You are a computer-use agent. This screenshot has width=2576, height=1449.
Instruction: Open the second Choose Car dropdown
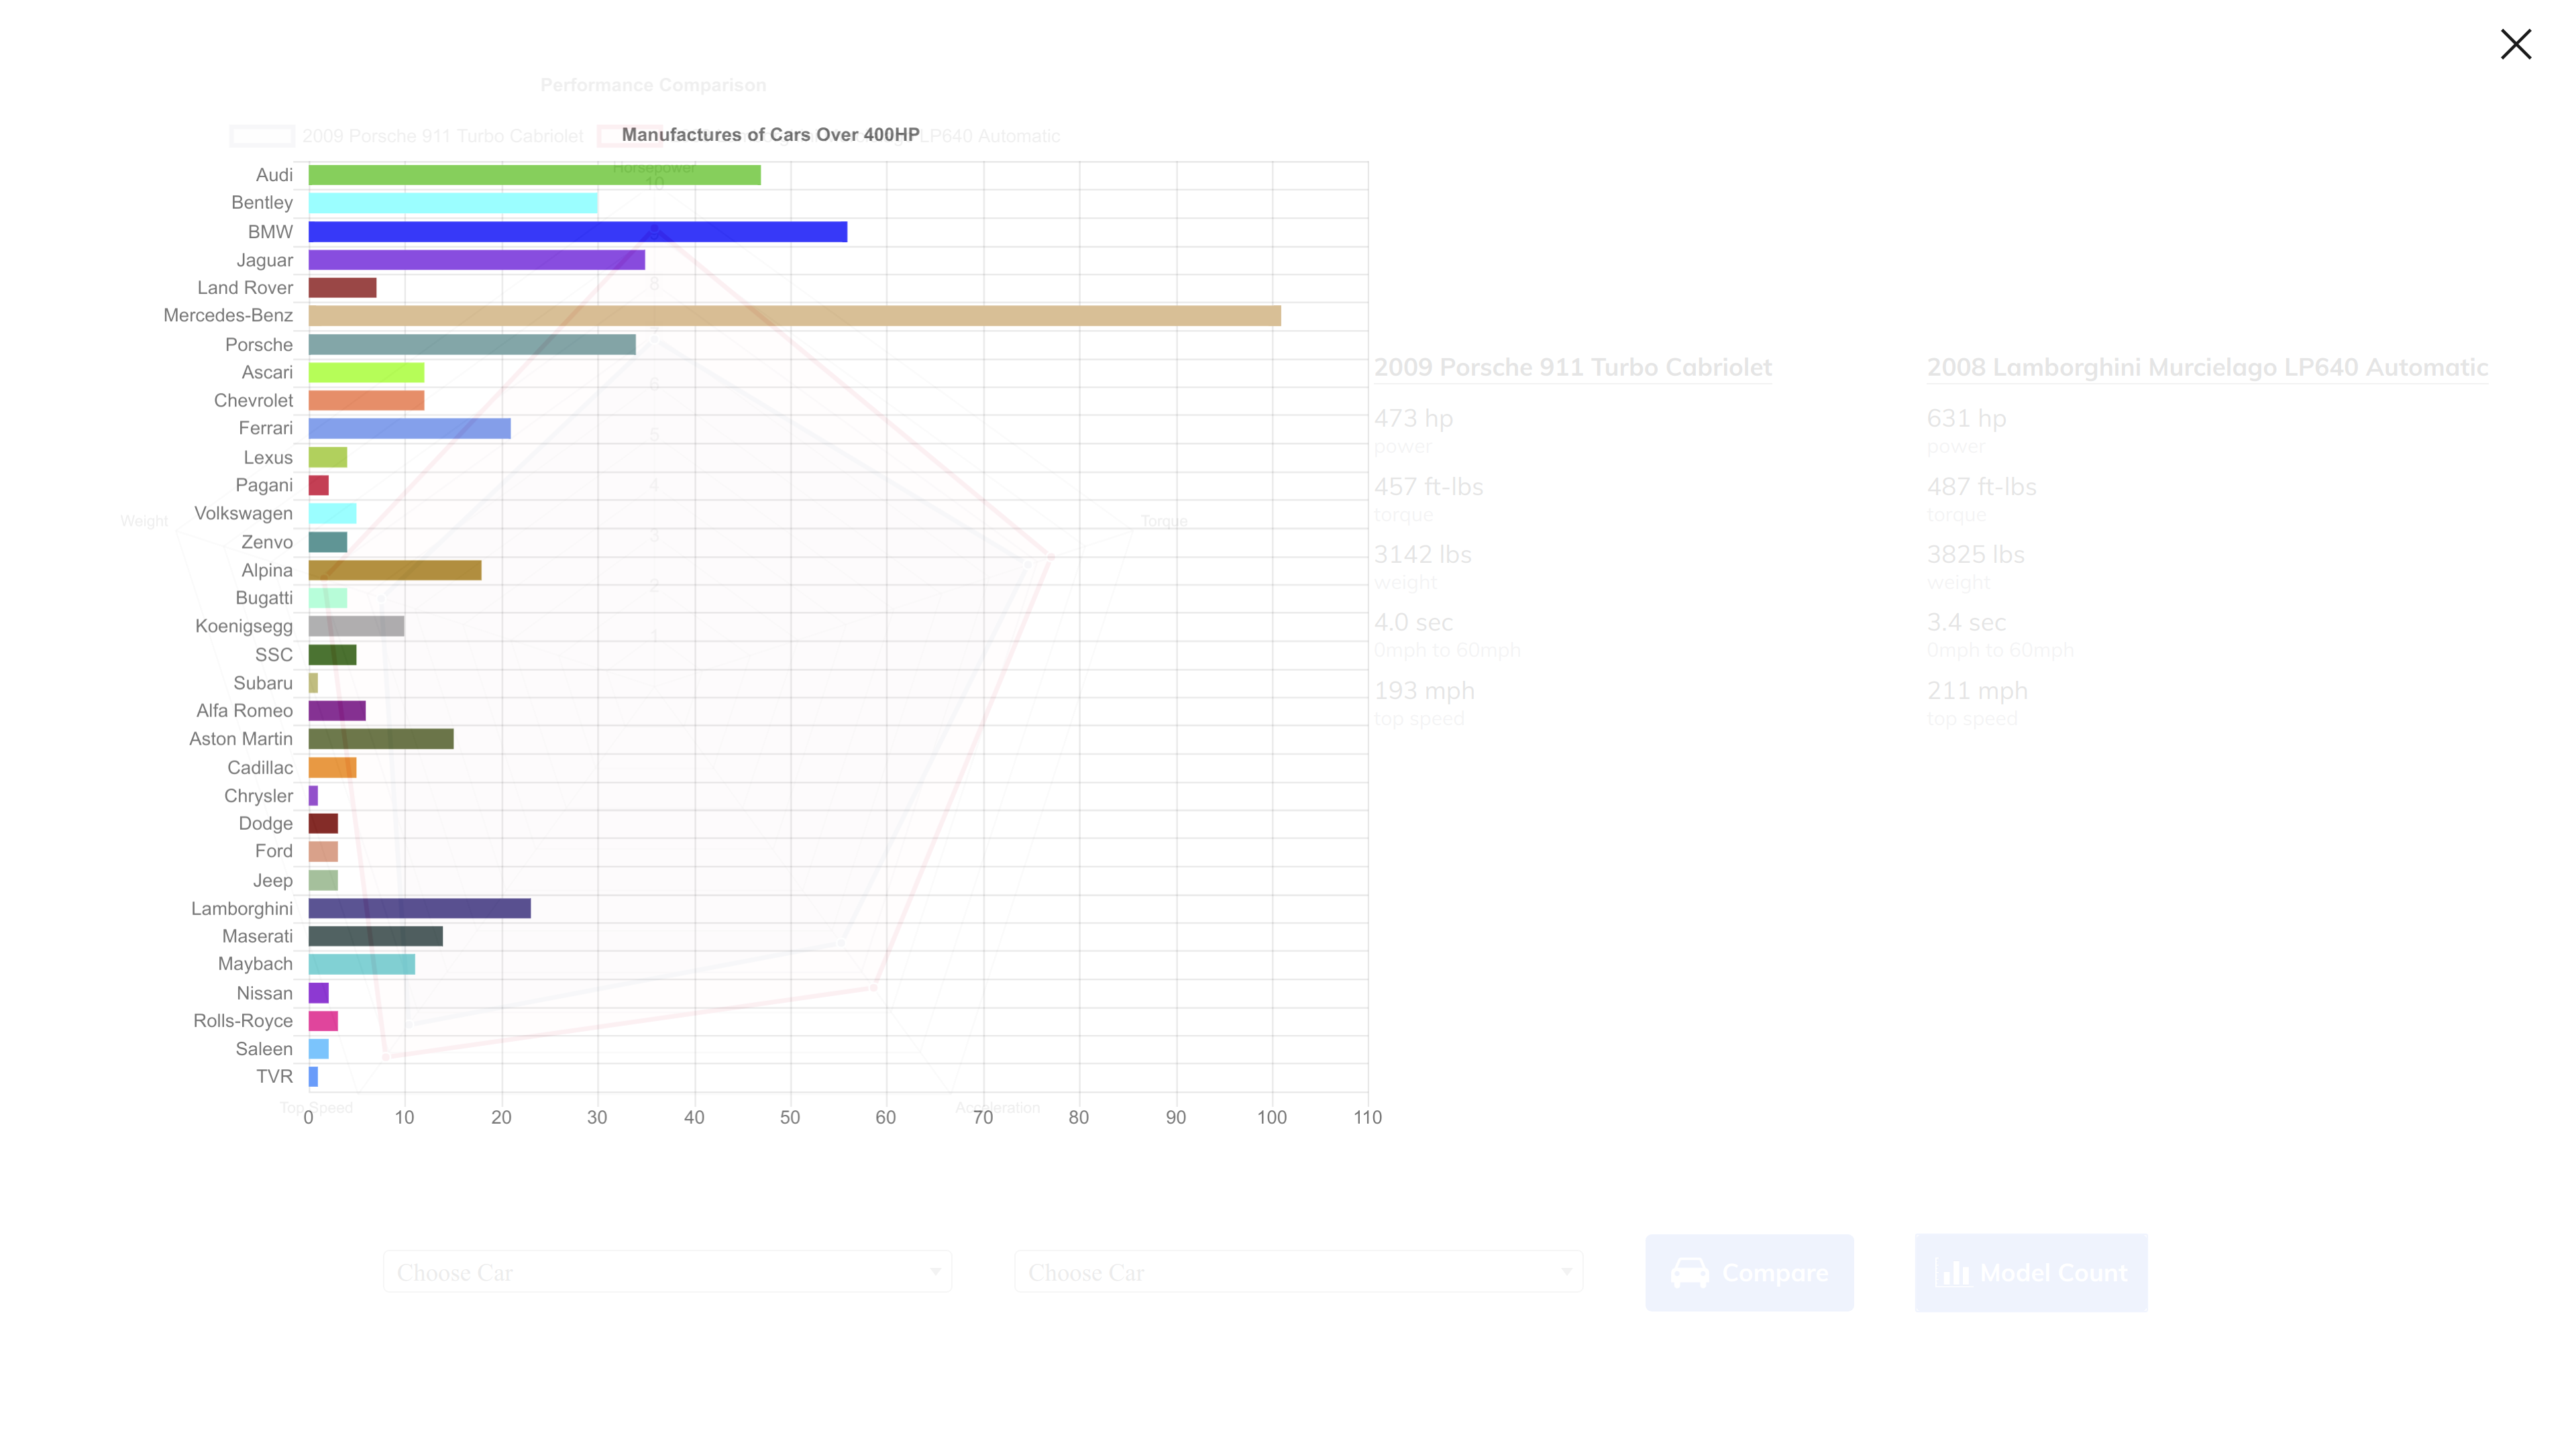point(1298,1272)
